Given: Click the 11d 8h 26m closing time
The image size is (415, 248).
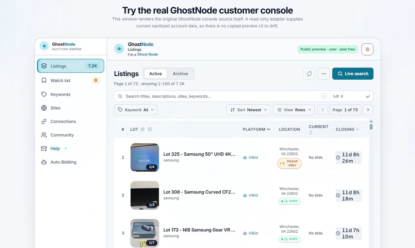Looking at the screenshot, I should (x=349, y=157).
